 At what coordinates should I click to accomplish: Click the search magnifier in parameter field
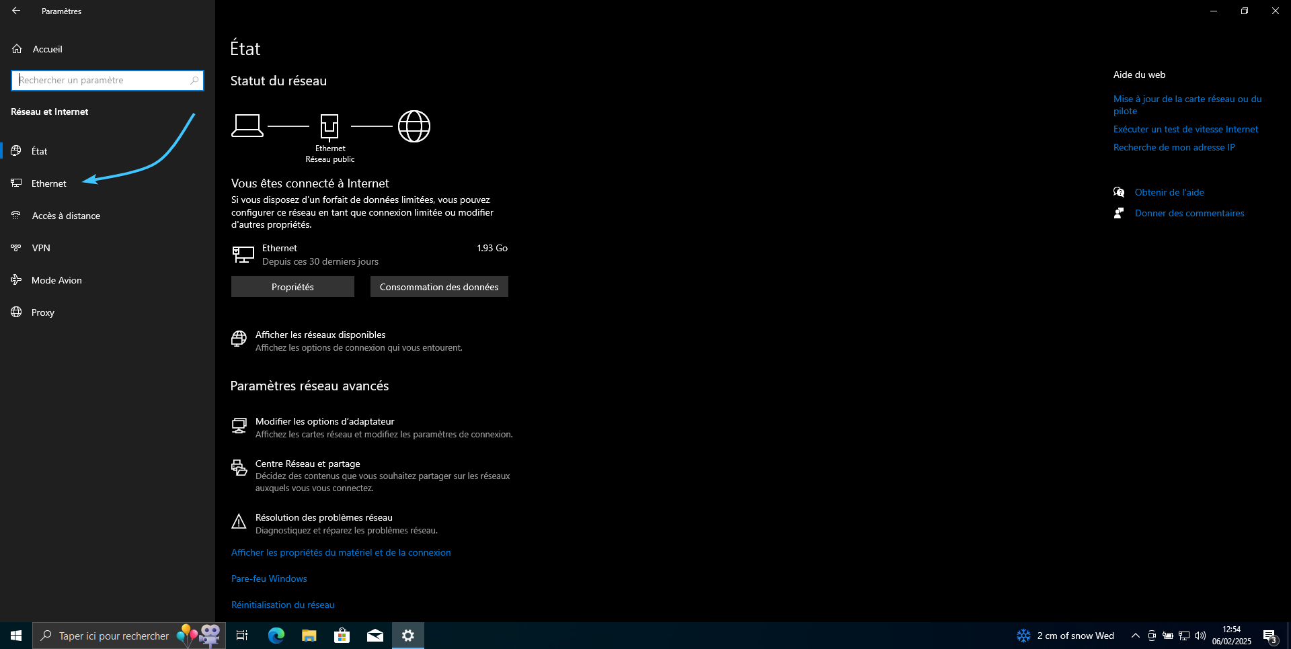(x=194, y=80)
